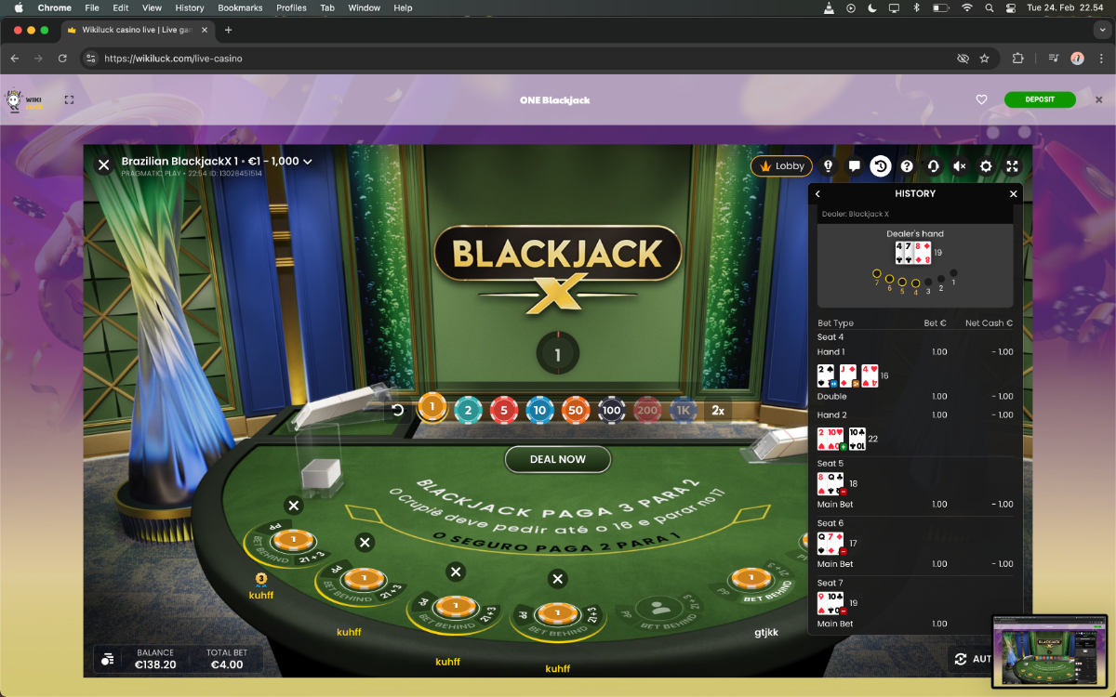Viewport: 1116px width, 697px height.
Task: Open the Bookmarks menu in menu bar
Action: (240, 7)
